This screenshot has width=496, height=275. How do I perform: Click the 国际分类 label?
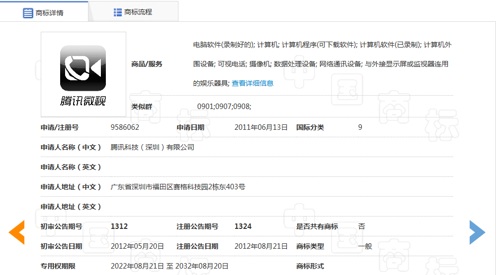pos(310,127)
